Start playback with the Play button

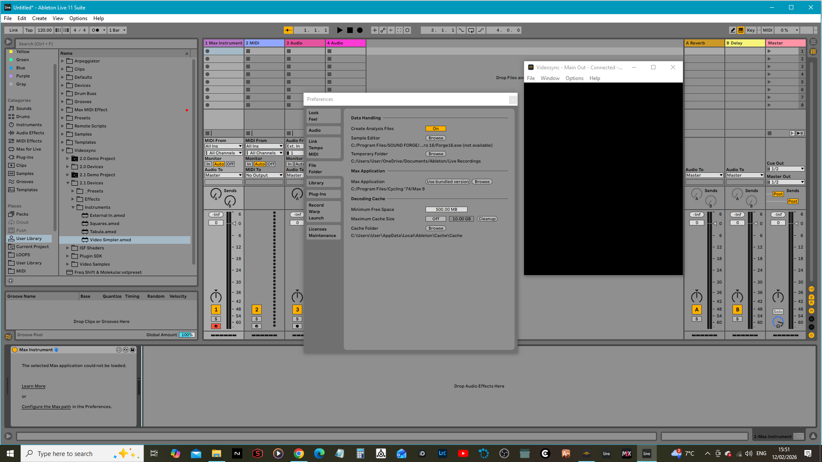[340, 30]
